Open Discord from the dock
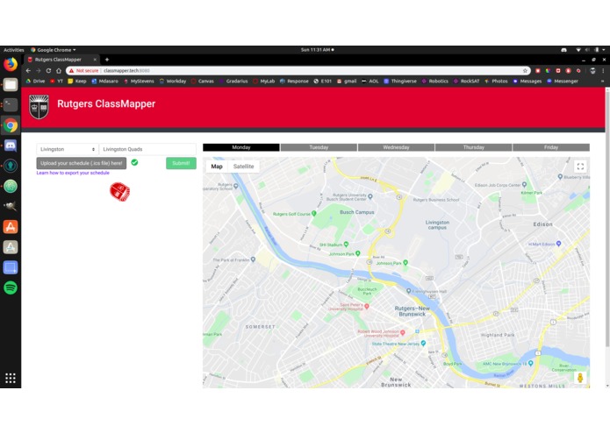Image resolution: width=610 pixels, height=433 pixels. (x=11, y=146)
